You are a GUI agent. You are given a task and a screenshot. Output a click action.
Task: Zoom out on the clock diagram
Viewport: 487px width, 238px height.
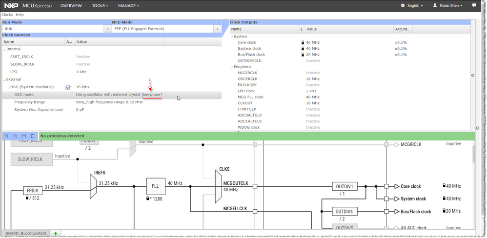[x=15, y=136]
